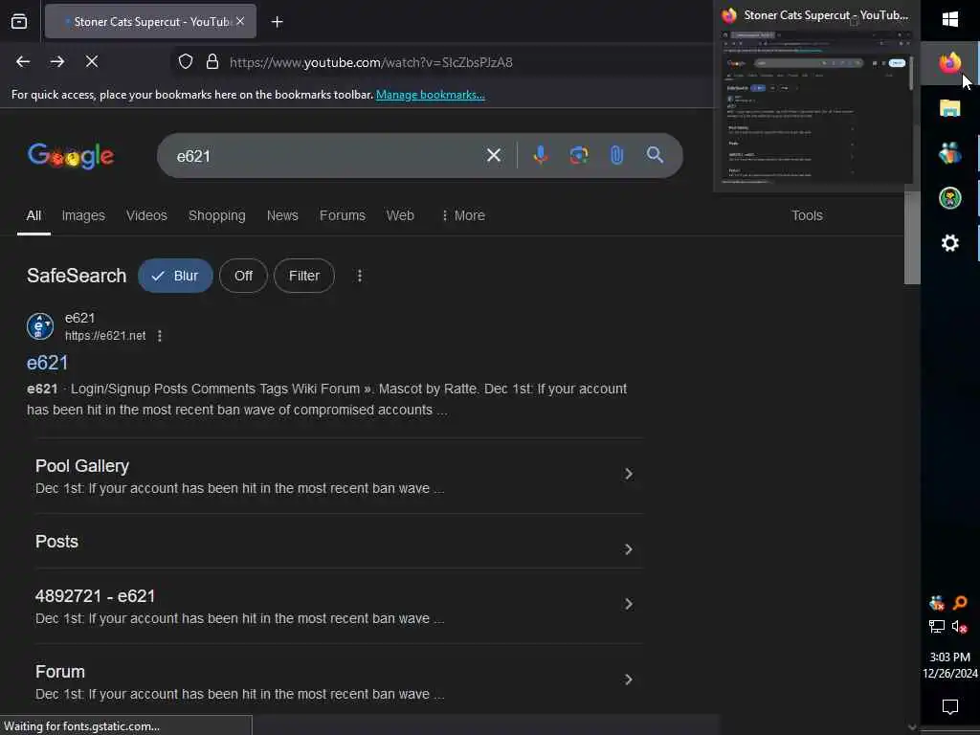
Task: Clear the search query text
Action: tap(494, 155)
